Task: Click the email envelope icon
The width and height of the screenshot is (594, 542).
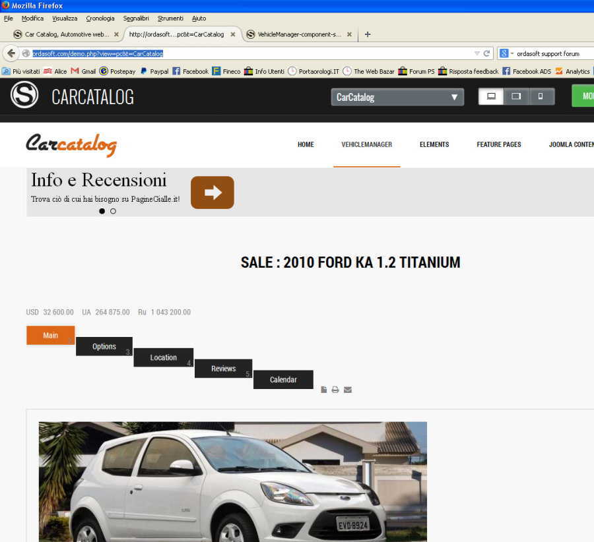Action: click(348, 390)
